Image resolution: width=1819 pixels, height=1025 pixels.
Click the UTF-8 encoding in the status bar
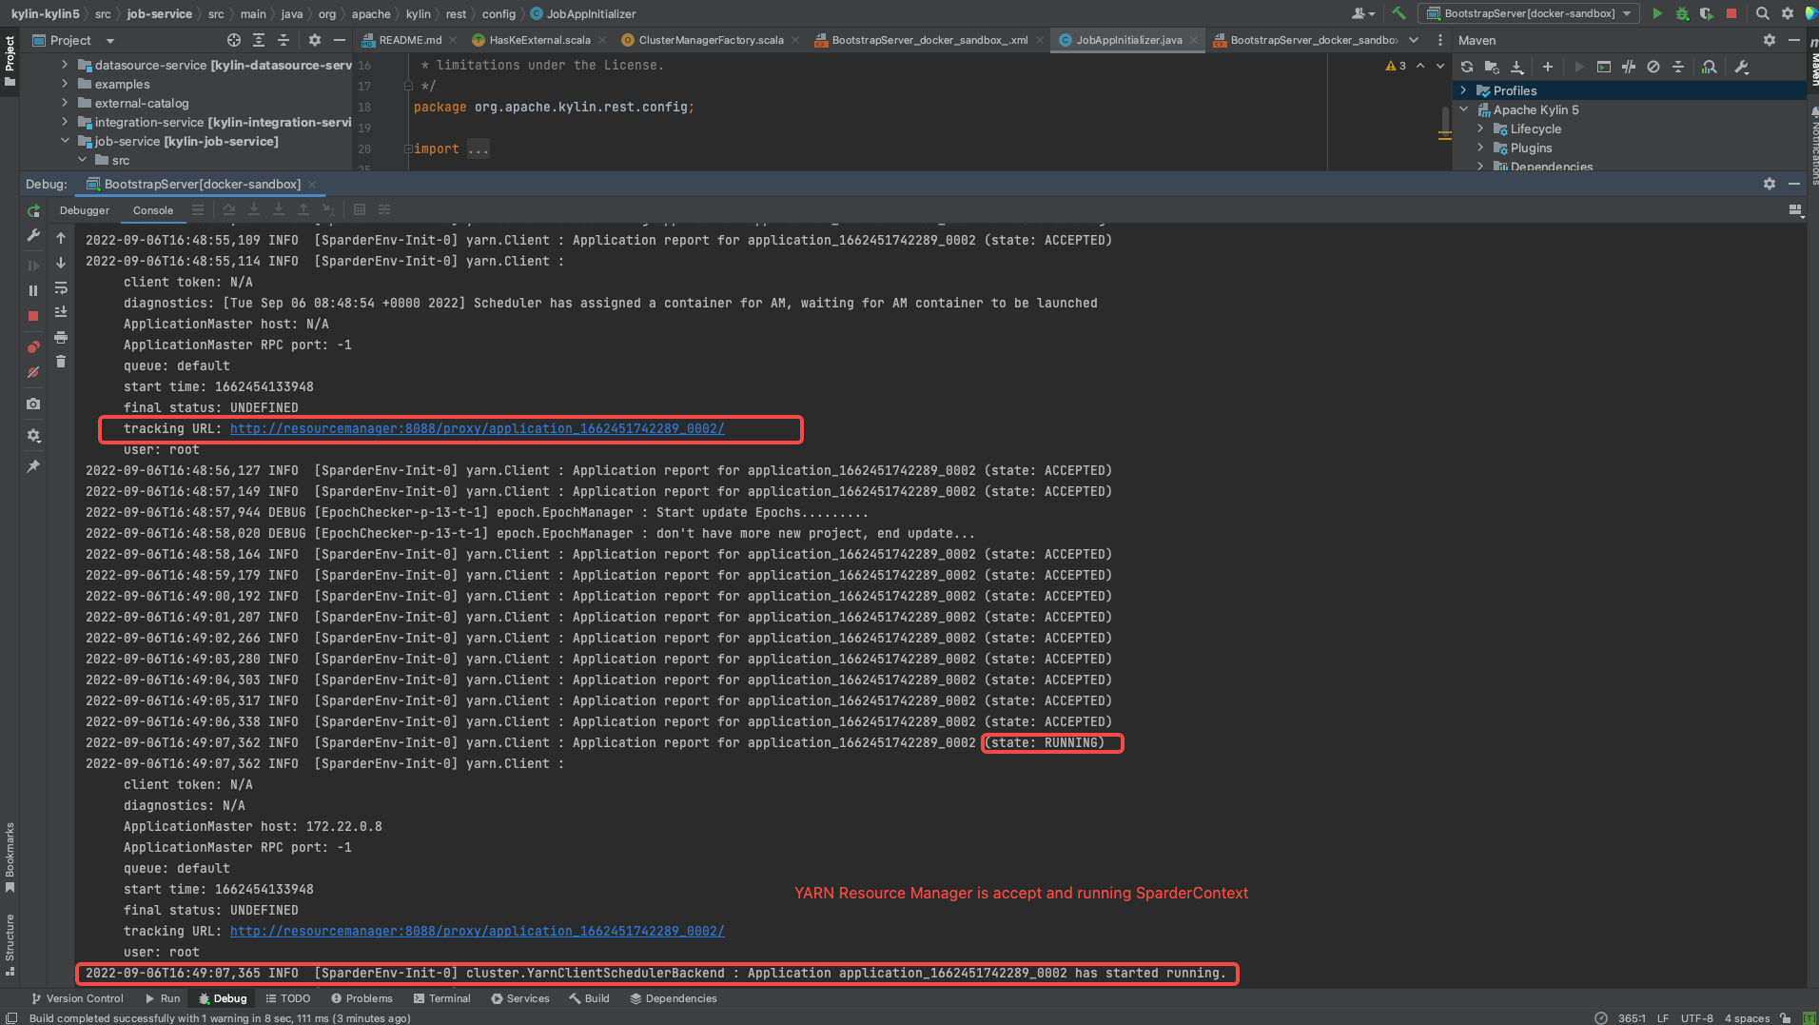point(1696,1018)
